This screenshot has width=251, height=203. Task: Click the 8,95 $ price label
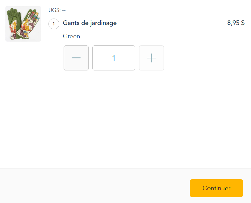(x=236, y=23)
